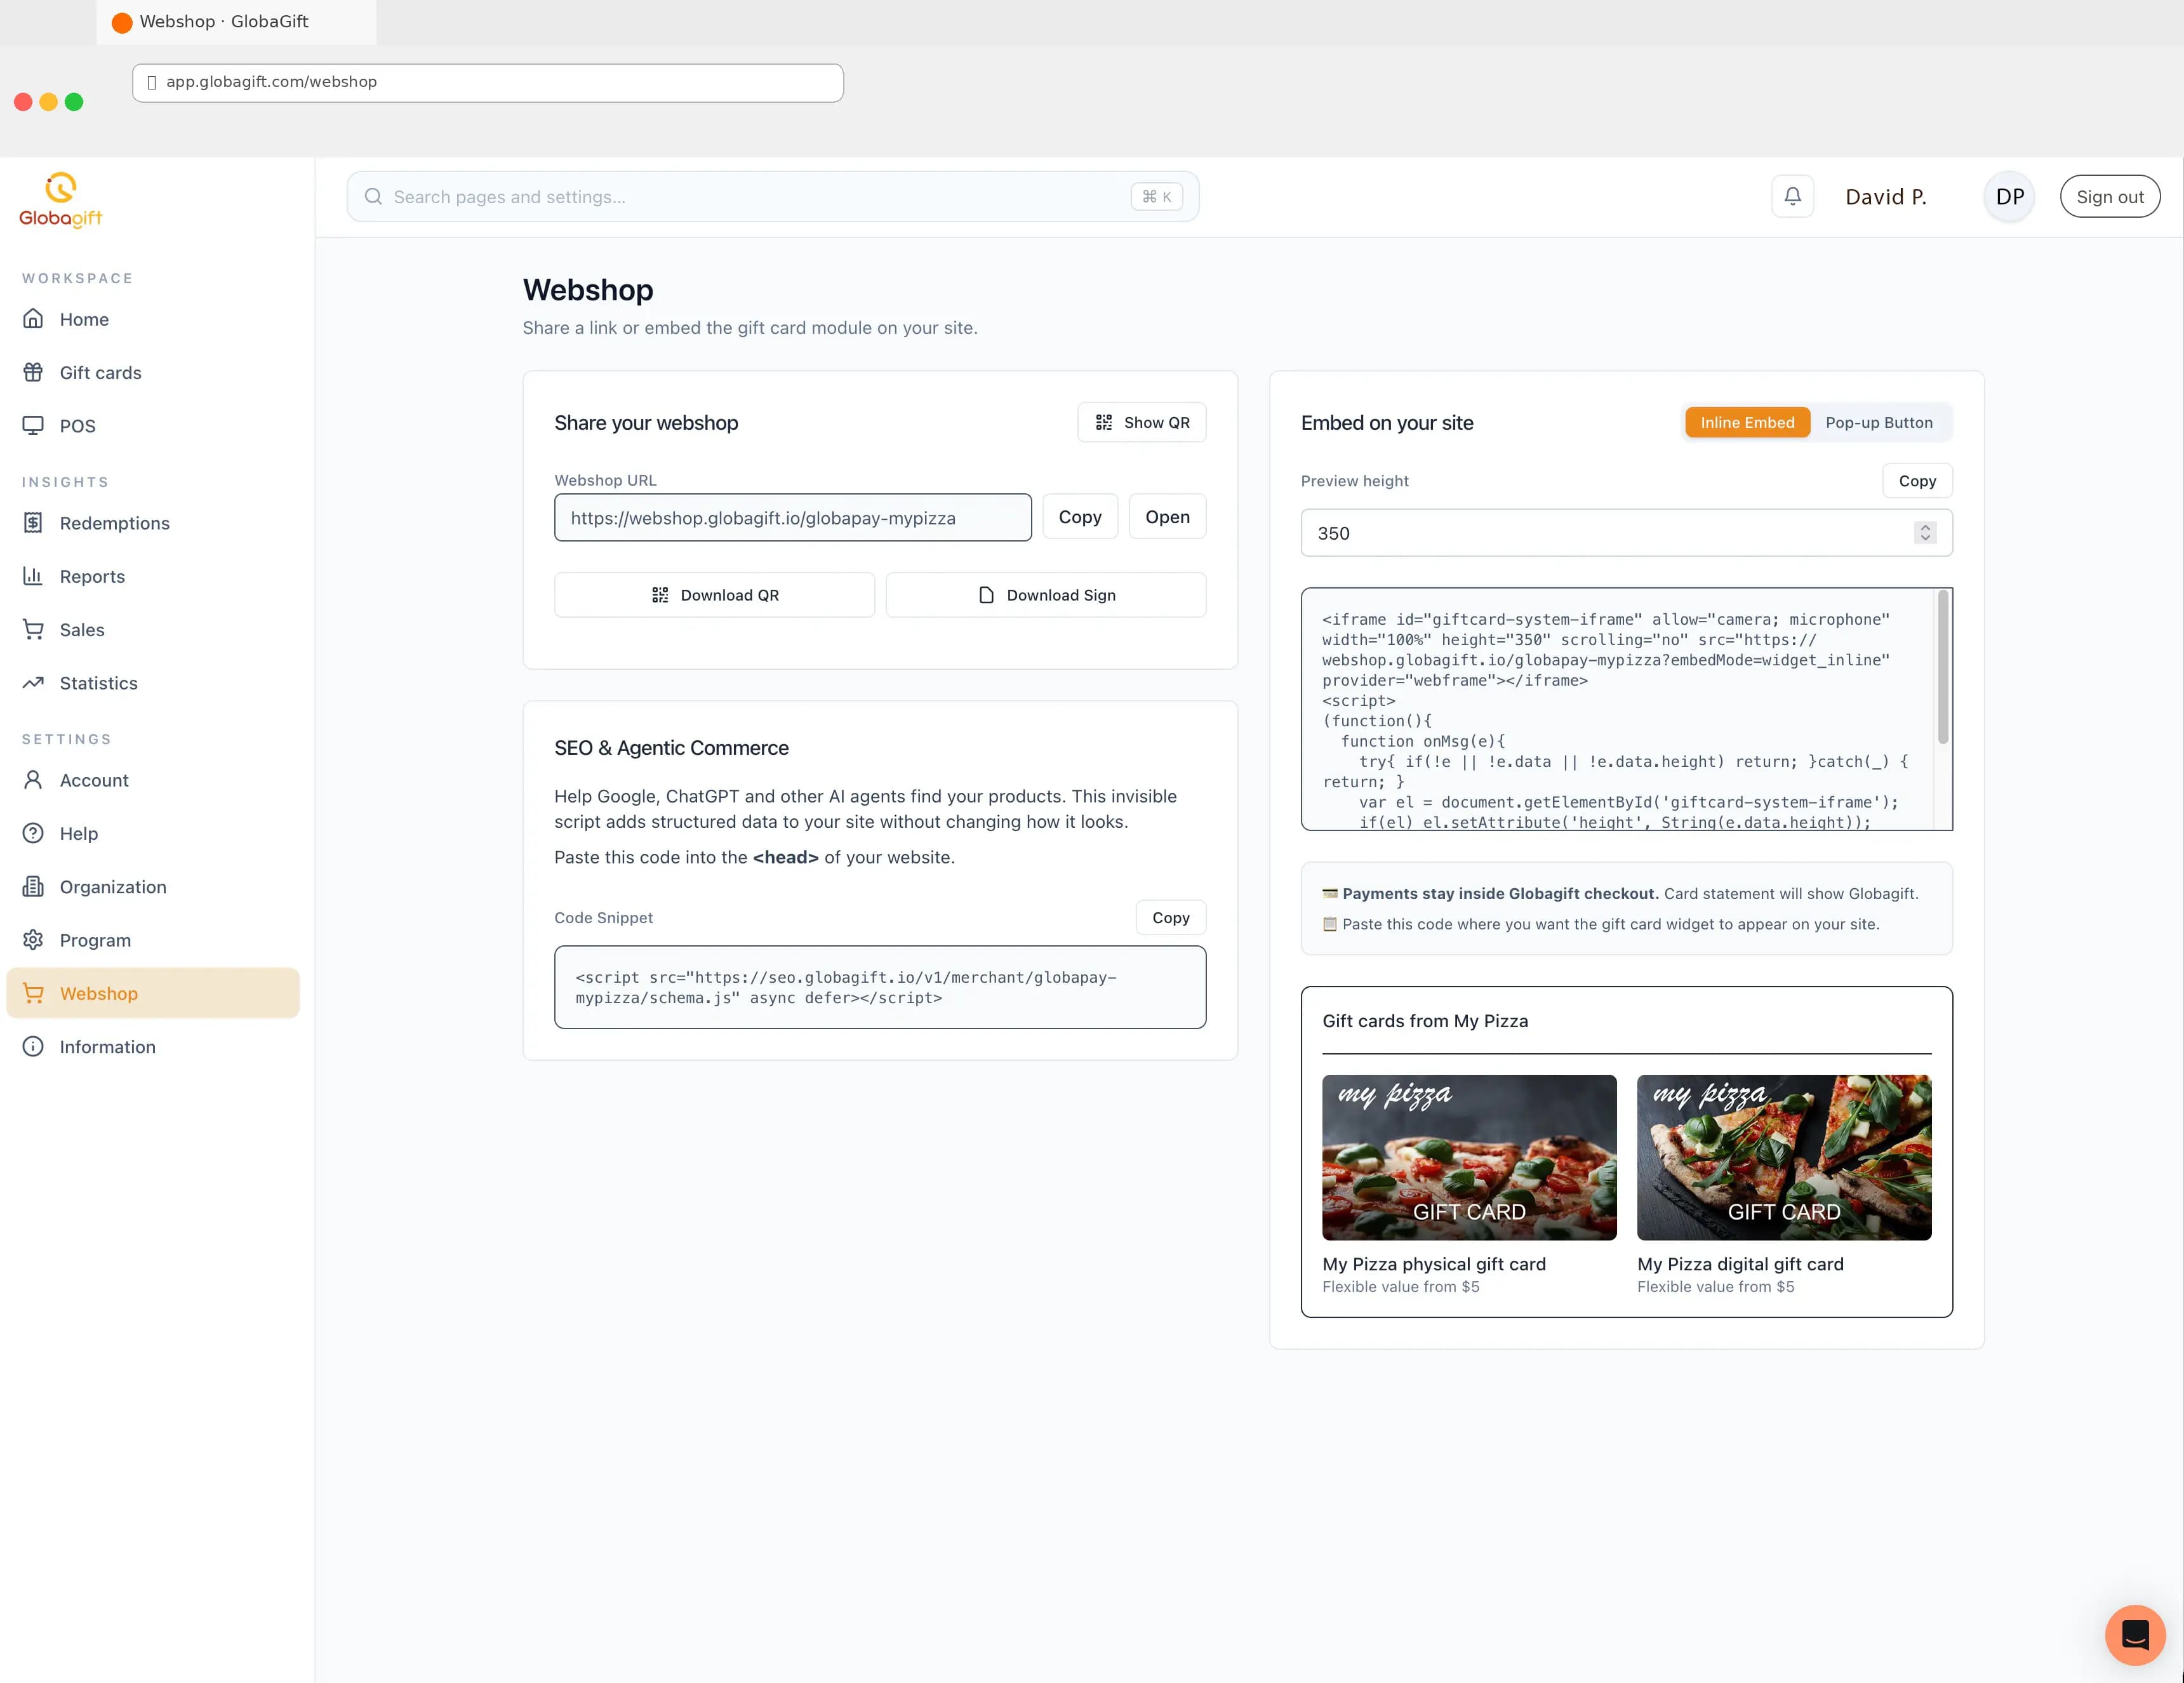Image resolution: width=2184 pixels, height=1683 pixels.
Task: Click the SEO script snippet box
Action: click(x=880, y=987)
